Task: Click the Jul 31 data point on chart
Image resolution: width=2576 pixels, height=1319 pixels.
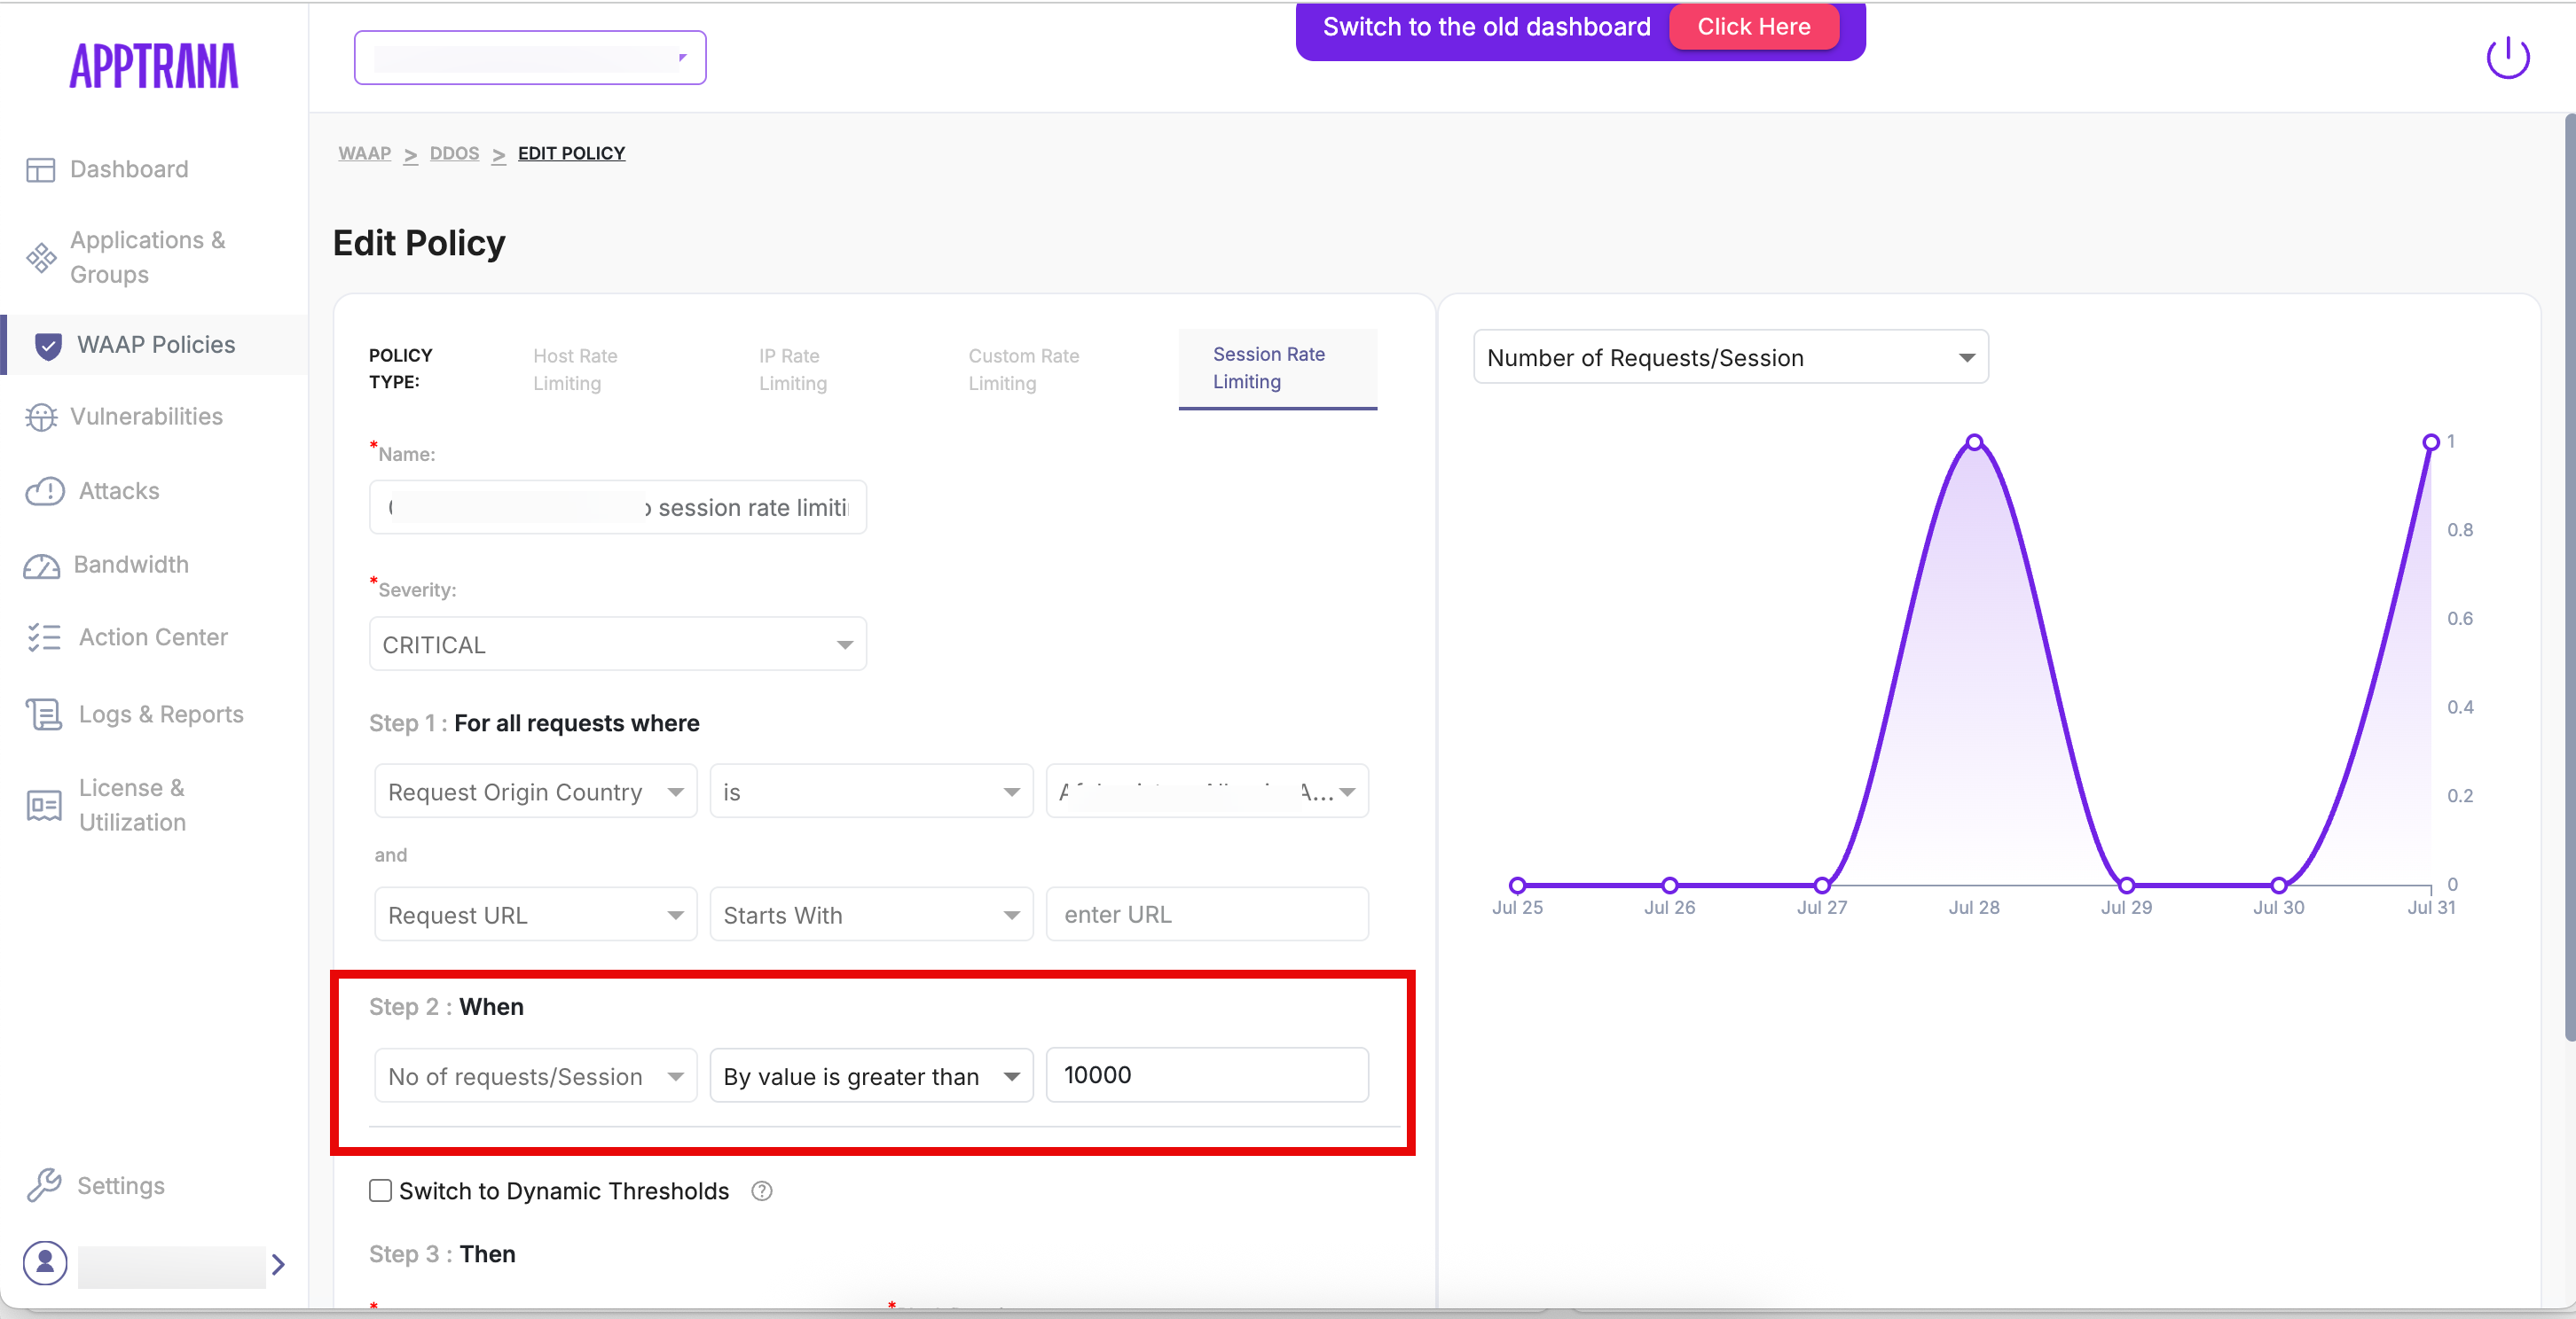Action: point(2431,441)
